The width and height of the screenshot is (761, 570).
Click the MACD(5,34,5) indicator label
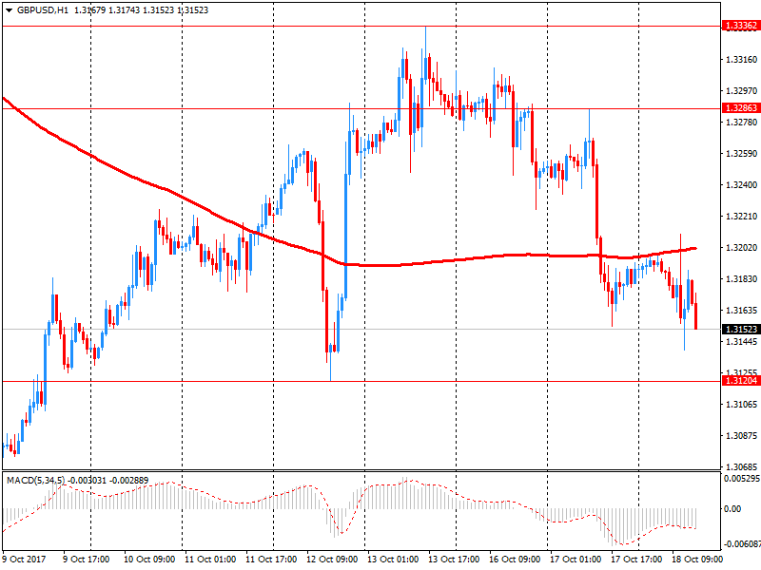36,481
